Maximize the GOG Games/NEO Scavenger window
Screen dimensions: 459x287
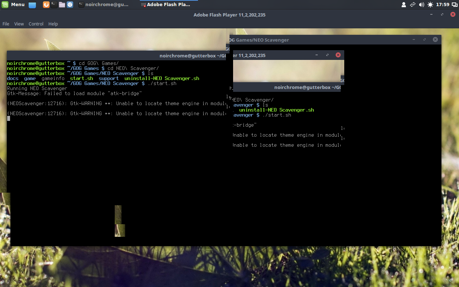point(425,39)
